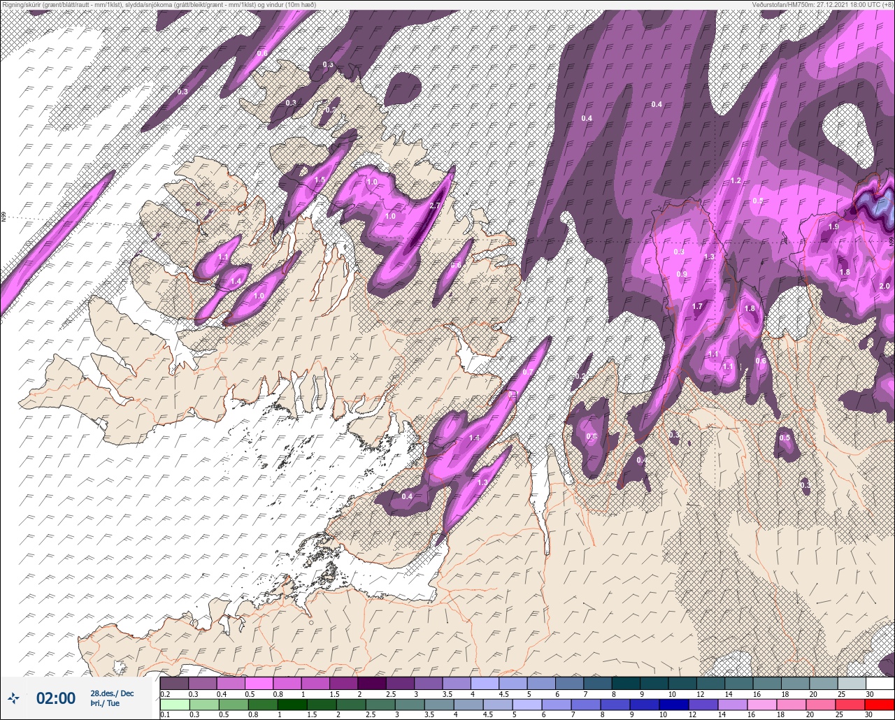Click the 'Þri./ Tue' weekday label
This screenshot has height=720, width=895.
point(105,703)
